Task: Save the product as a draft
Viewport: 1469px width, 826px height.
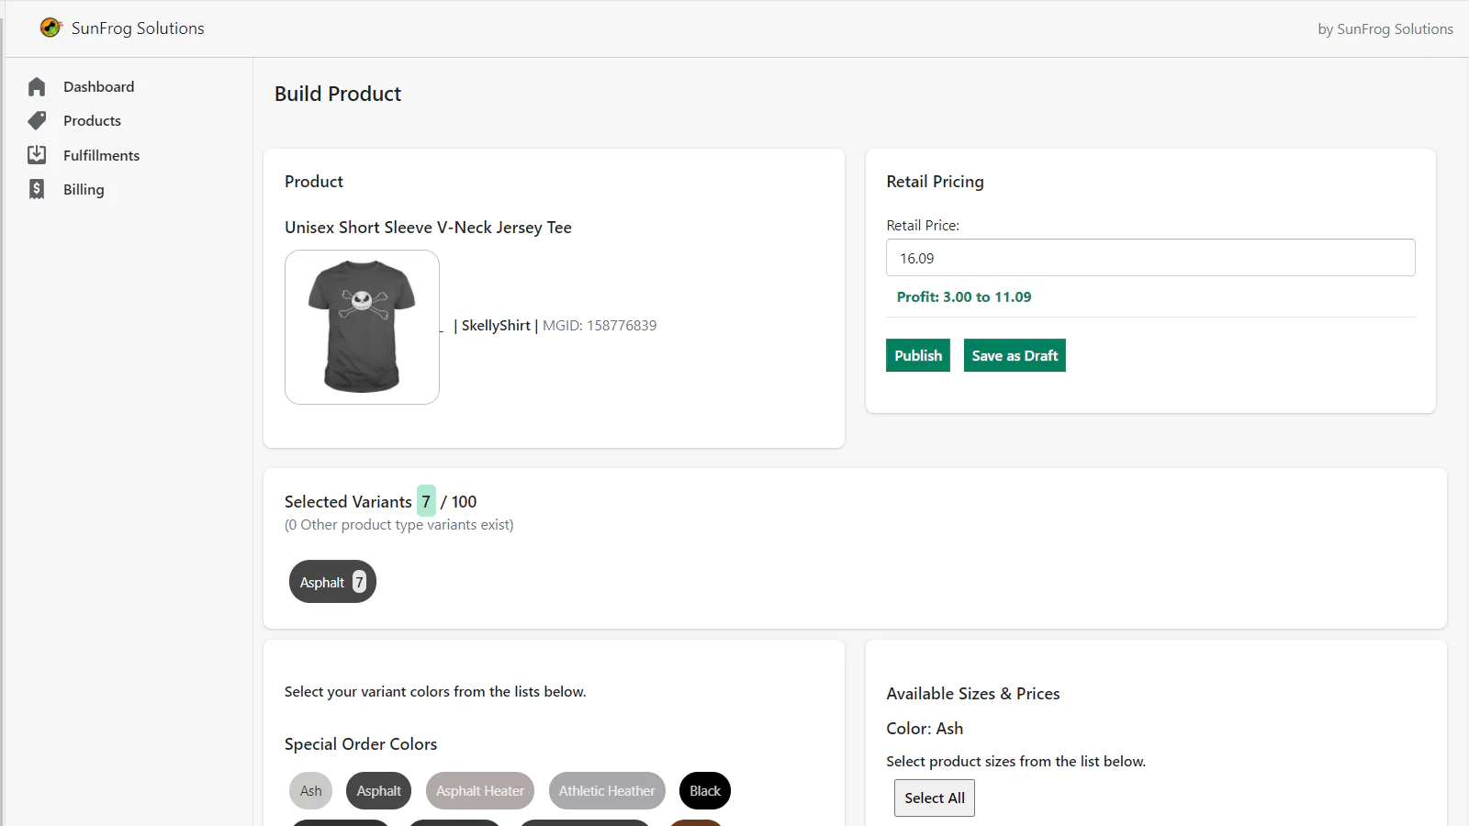Action: click(x=1015, y=355)
